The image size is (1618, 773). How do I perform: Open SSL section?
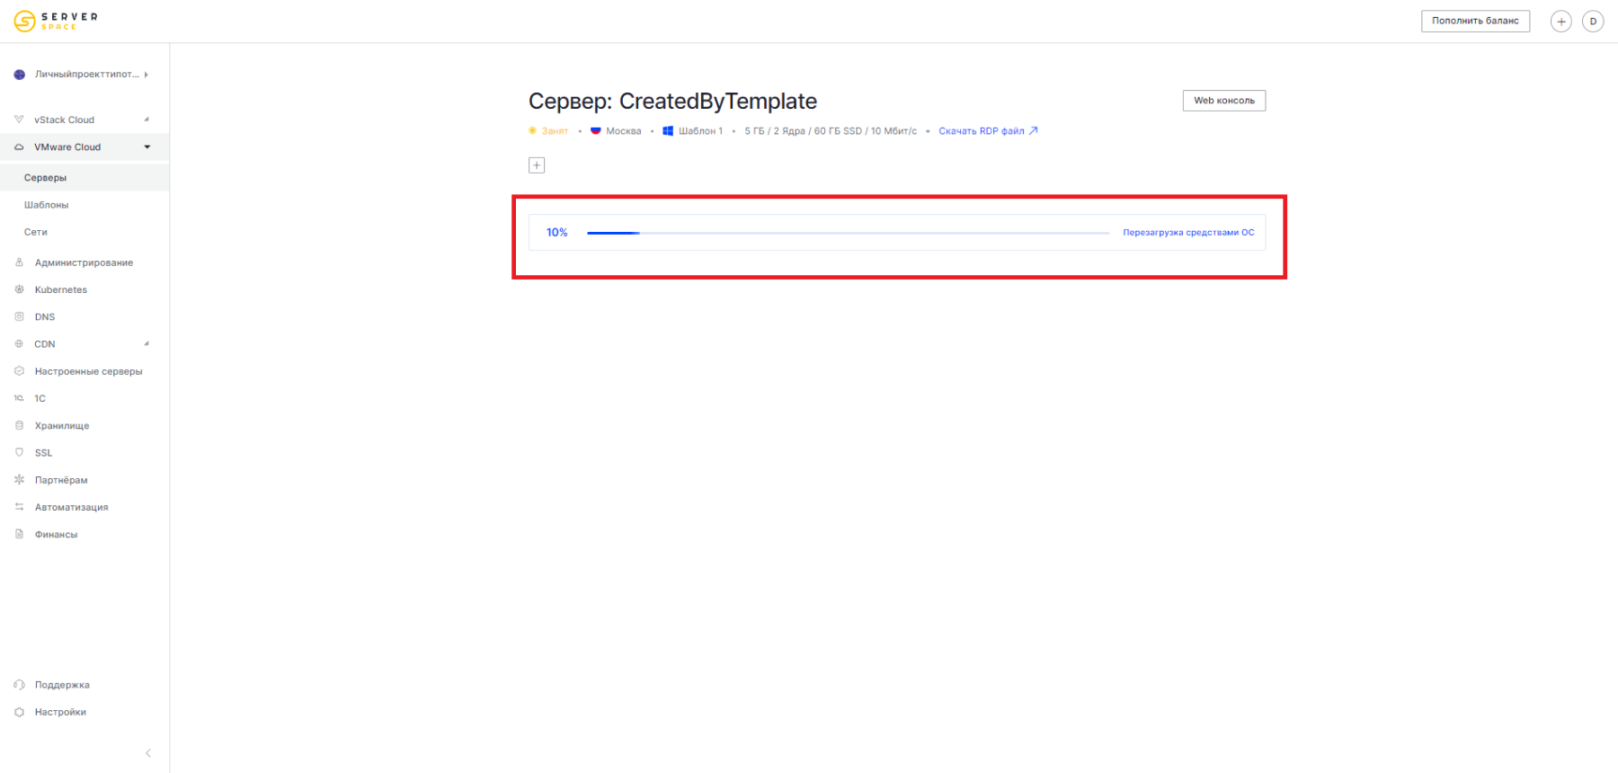pyautogui.click(x=43, y=453)
